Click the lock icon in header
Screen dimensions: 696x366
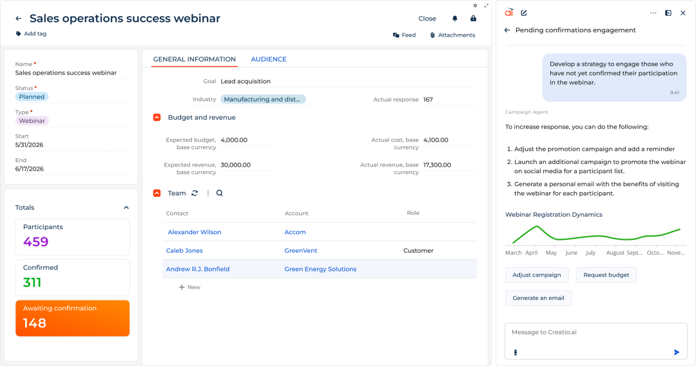[x=473, y=19]
